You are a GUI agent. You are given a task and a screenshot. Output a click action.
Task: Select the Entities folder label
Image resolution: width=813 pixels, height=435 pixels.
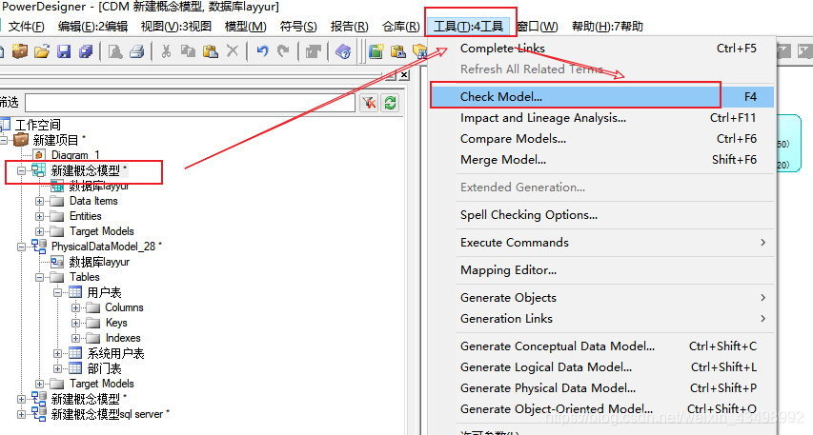(x=86, y=216)
